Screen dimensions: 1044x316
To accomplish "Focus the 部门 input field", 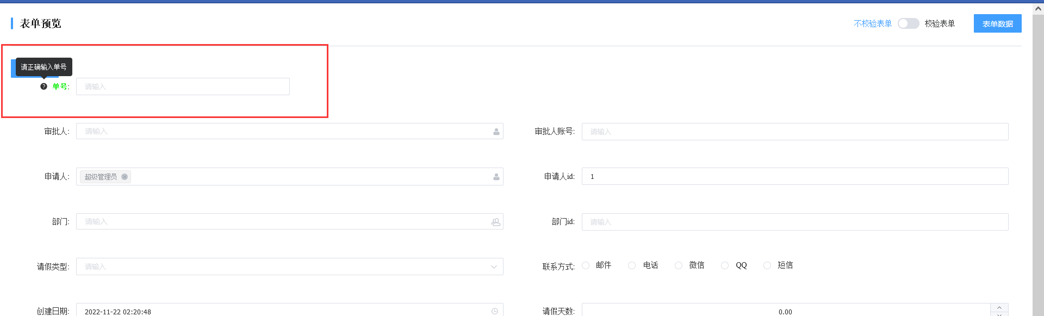I will click(290, 221).
